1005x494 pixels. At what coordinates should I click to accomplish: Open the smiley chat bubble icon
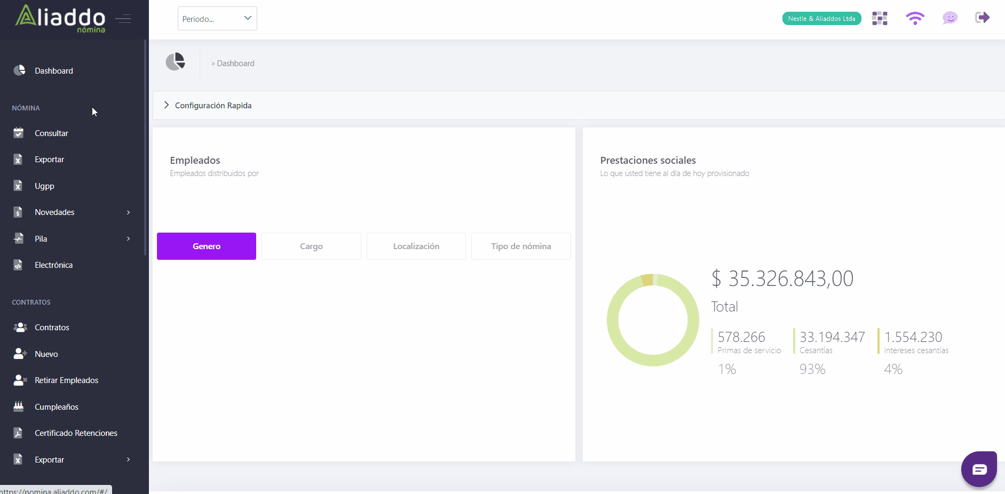949,19
